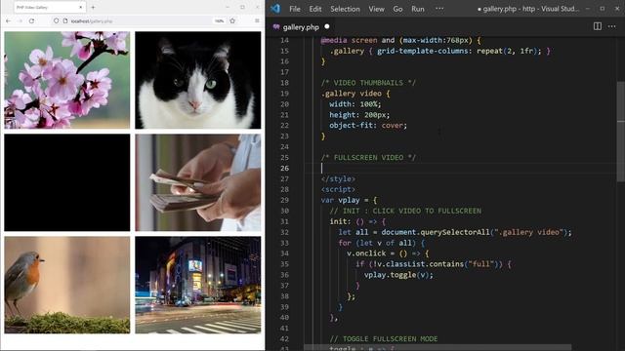The image size is (625, 351).
Task: Click the unsaved dot on gallery.php tab
Action: (327, 26)
